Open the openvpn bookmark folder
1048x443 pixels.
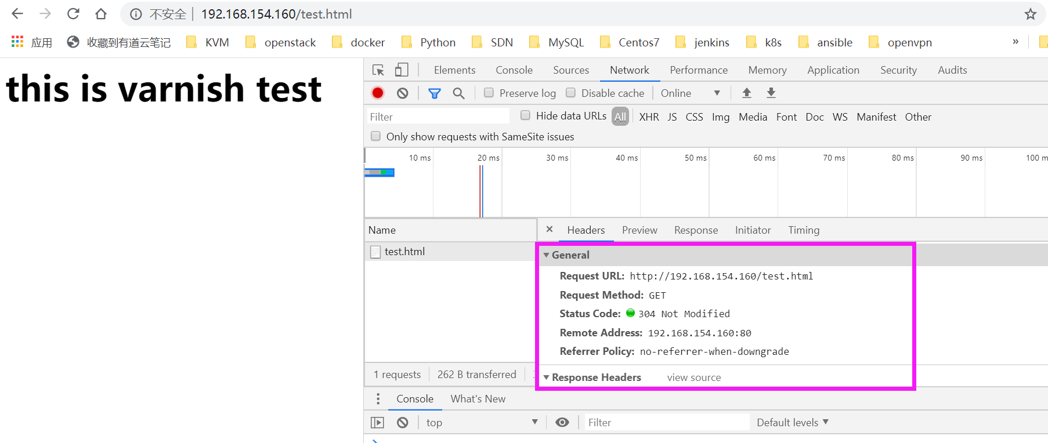[900, 42]
